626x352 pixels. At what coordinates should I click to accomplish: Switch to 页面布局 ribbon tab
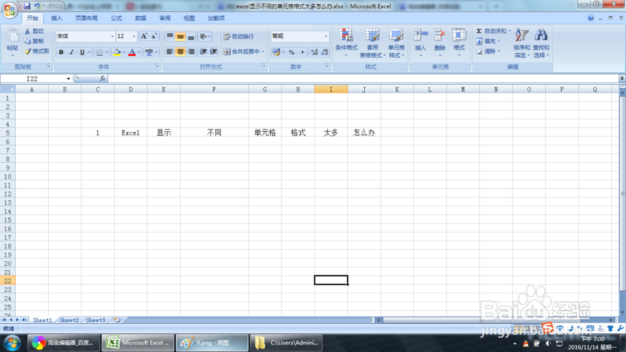coord(86,18)
